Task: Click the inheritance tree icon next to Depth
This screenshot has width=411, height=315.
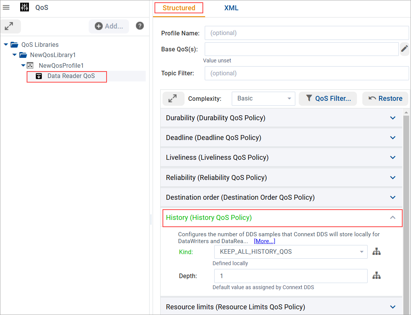Action: tap(376, 275)
